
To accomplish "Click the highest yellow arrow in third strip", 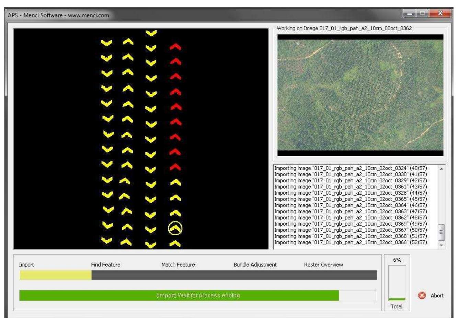I will click(x=151, y=33).
